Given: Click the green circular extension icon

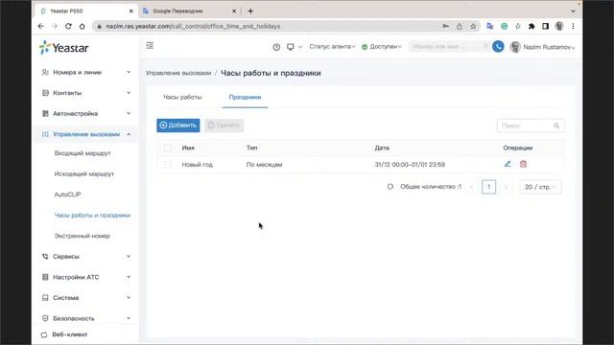Looking at the screenshot, I should (x=504, y=26).
